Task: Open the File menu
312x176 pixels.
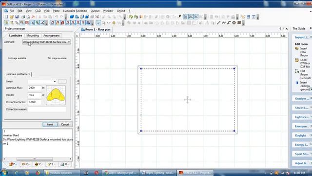Action: [12, 11]
